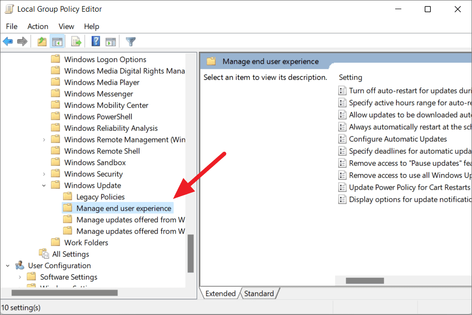472x315 pixels.
Task: Select Allow updates to be downloaded automatically setting
Action: click(409, 114)
